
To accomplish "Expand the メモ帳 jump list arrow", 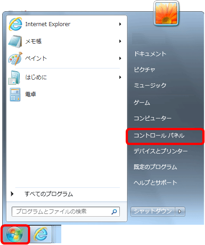I will click(120, 41).
